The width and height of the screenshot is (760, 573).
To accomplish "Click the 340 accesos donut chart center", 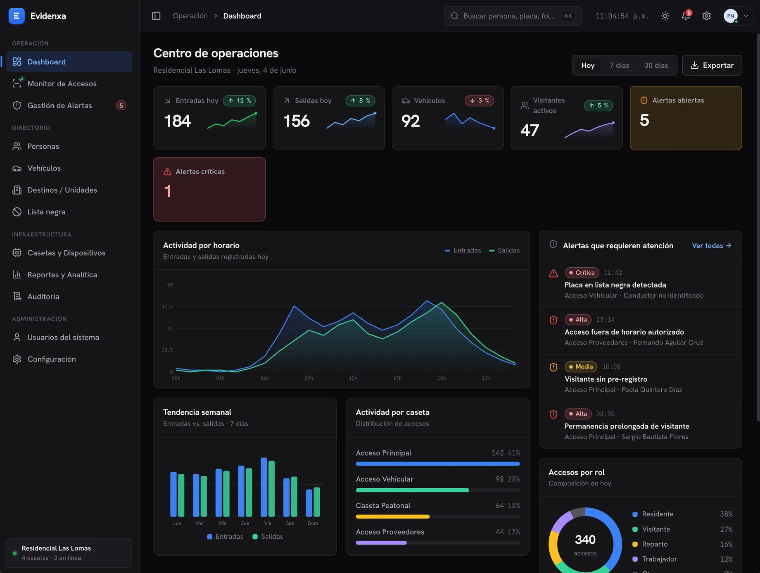I will (x=585, y=544).
